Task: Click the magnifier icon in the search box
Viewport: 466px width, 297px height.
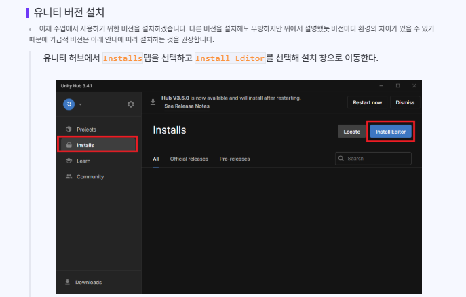Action: 341,158
